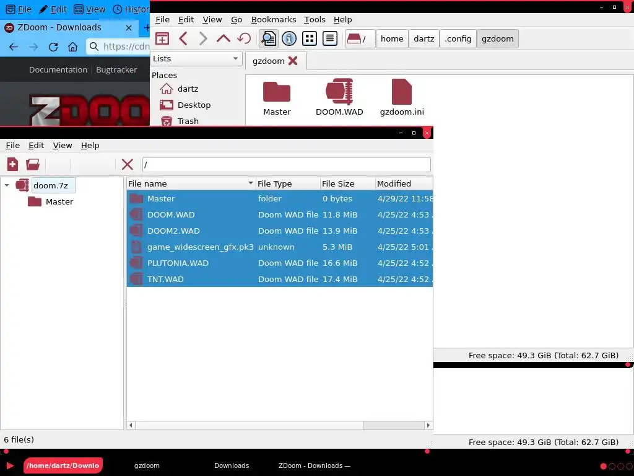
Task: Click the root drive path button
Action: (x=360, y=39)
